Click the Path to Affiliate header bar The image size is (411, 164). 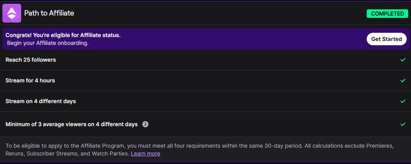(205, 13)
